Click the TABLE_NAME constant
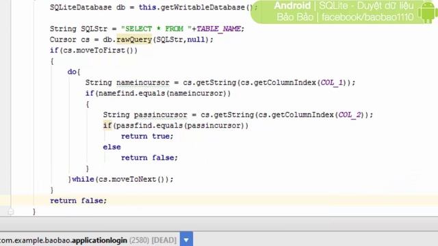Image resolution: width=438 pixels, height=246 pixels. coord(219,29)
